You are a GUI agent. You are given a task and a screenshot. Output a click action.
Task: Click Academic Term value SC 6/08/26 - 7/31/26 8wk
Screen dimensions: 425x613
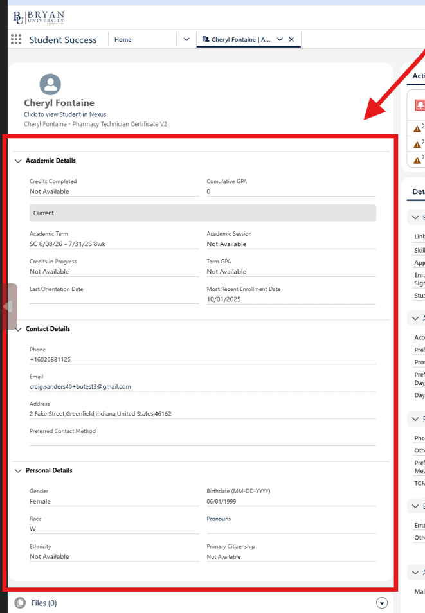click(68, 244)
